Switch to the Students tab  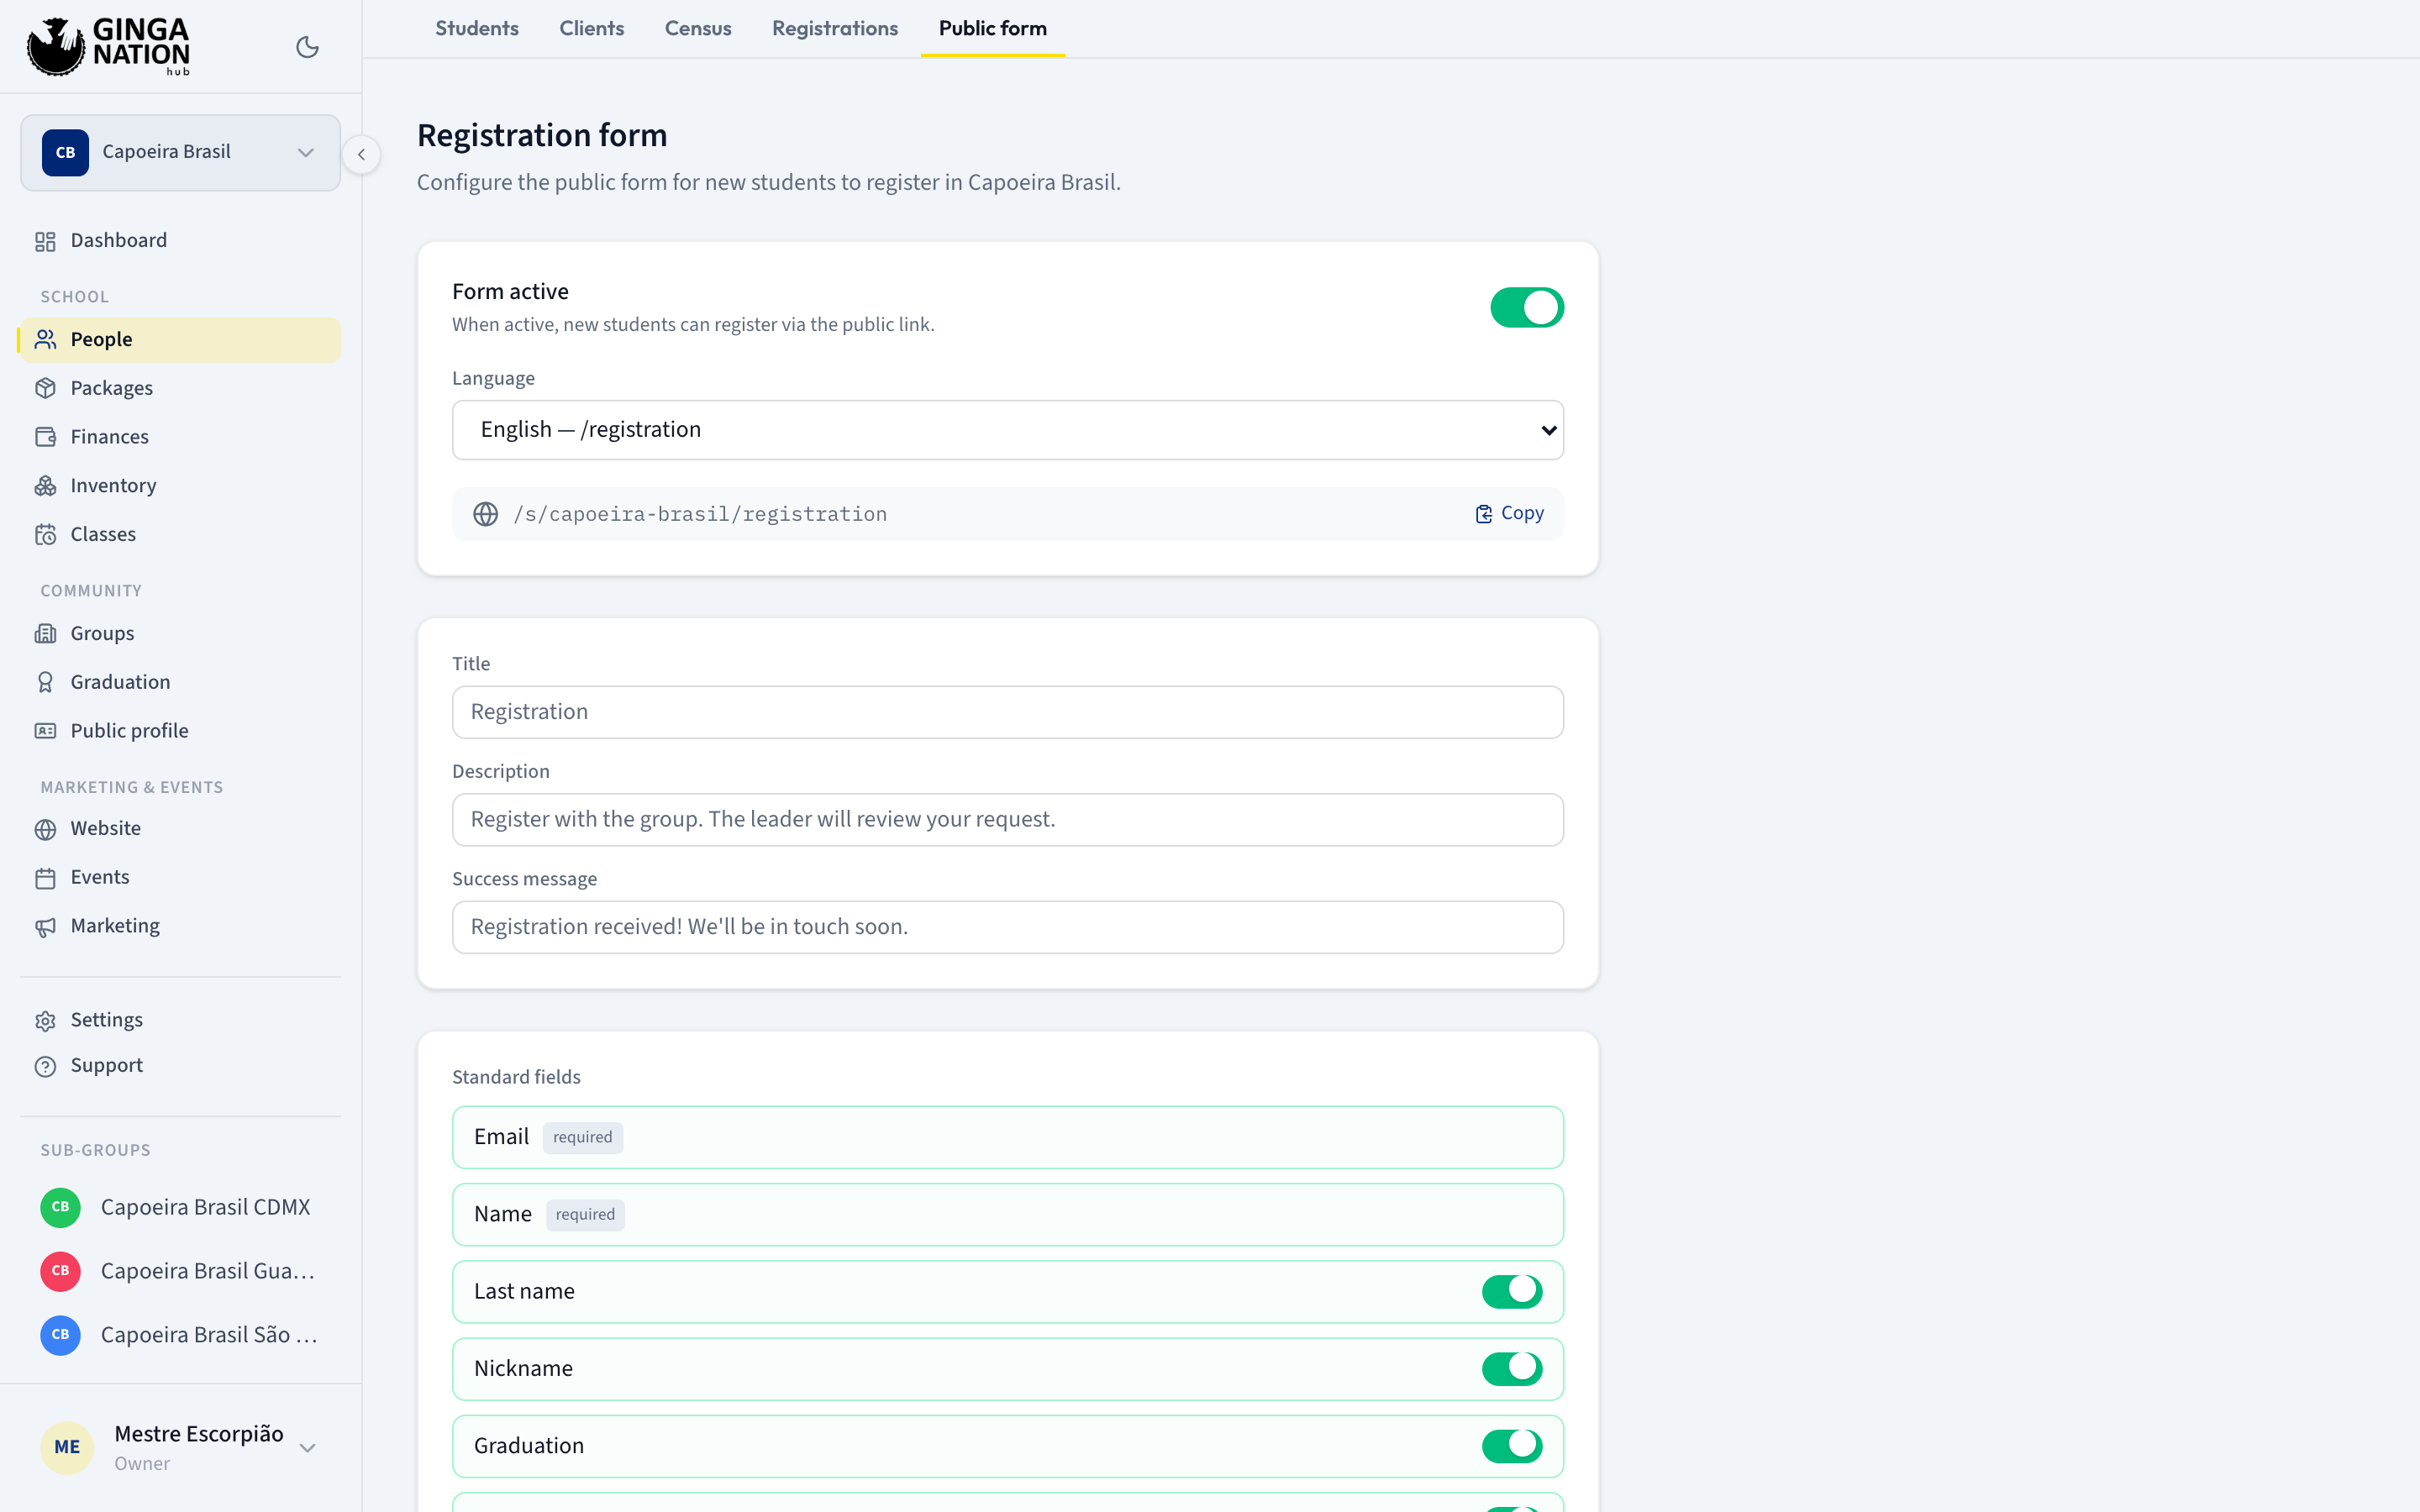pos(477,28)
